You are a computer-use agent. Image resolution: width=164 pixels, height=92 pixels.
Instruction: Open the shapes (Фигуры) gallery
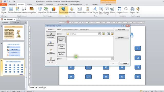click(40, 10)
